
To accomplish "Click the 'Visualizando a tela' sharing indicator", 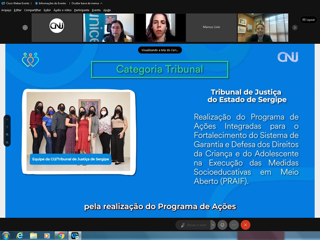I will coord(160,50).
